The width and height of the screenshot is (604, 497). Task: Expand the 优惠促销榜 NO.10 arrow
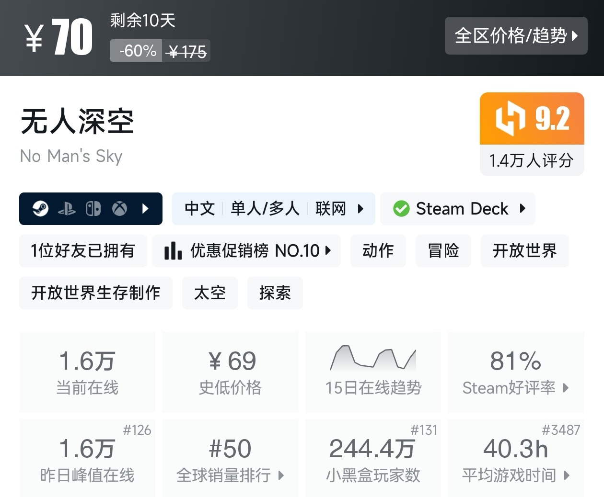(328, 250)
